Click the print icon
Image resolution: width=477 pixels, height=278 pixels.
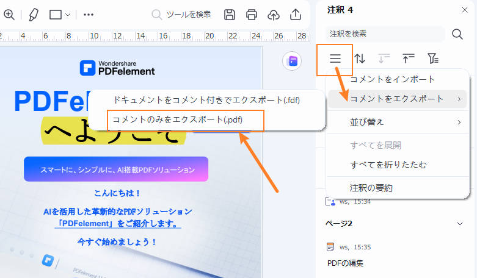point(252,15)
